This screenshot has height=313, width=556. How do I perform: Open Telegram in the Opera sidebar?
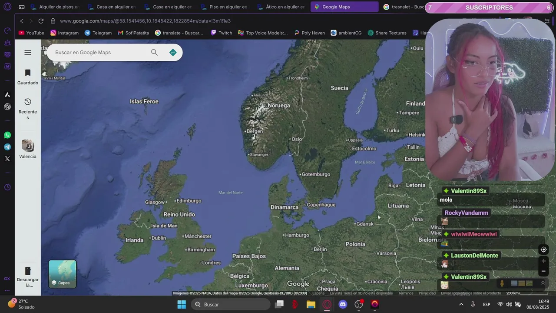[x=7, y=147]
